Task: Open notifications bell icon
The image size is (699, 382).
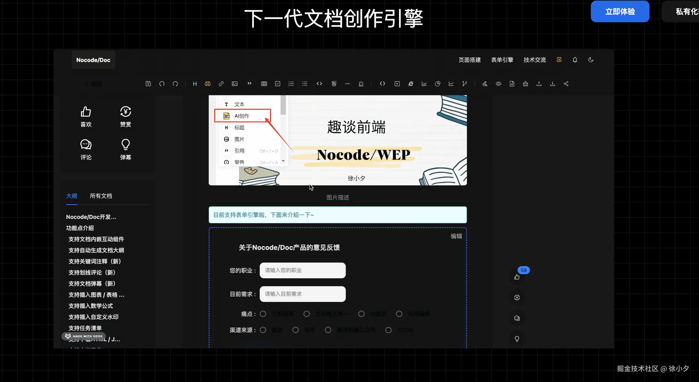Action: point(575,60)
